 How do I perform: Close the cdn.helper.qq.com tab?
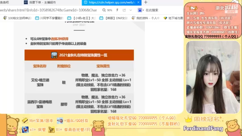coord(139,2)
